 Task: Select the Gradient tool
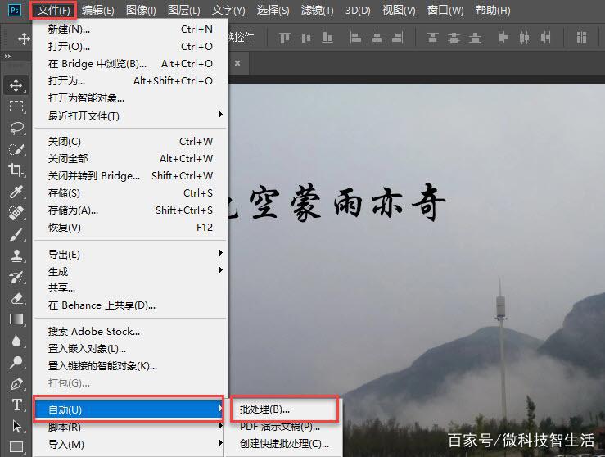click(x=16, y=319)
